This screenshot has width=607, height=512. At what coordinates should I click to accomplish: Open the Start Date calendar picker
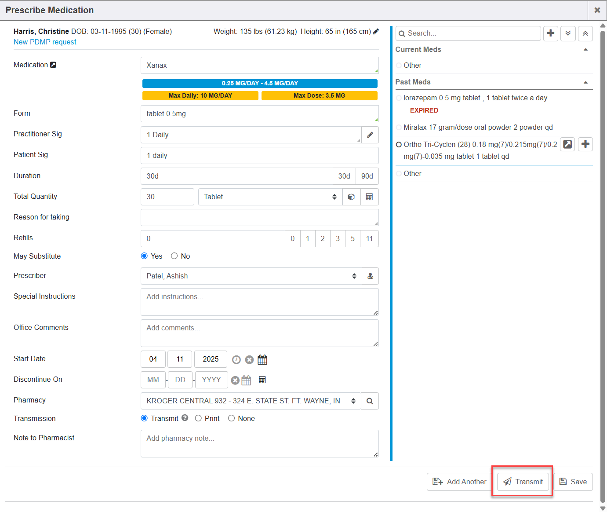262,360
